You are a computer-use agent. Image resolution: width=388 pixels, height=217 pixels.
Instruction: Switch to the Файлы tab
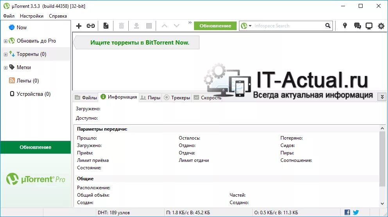pyautogui.click(x=86, y=97)
